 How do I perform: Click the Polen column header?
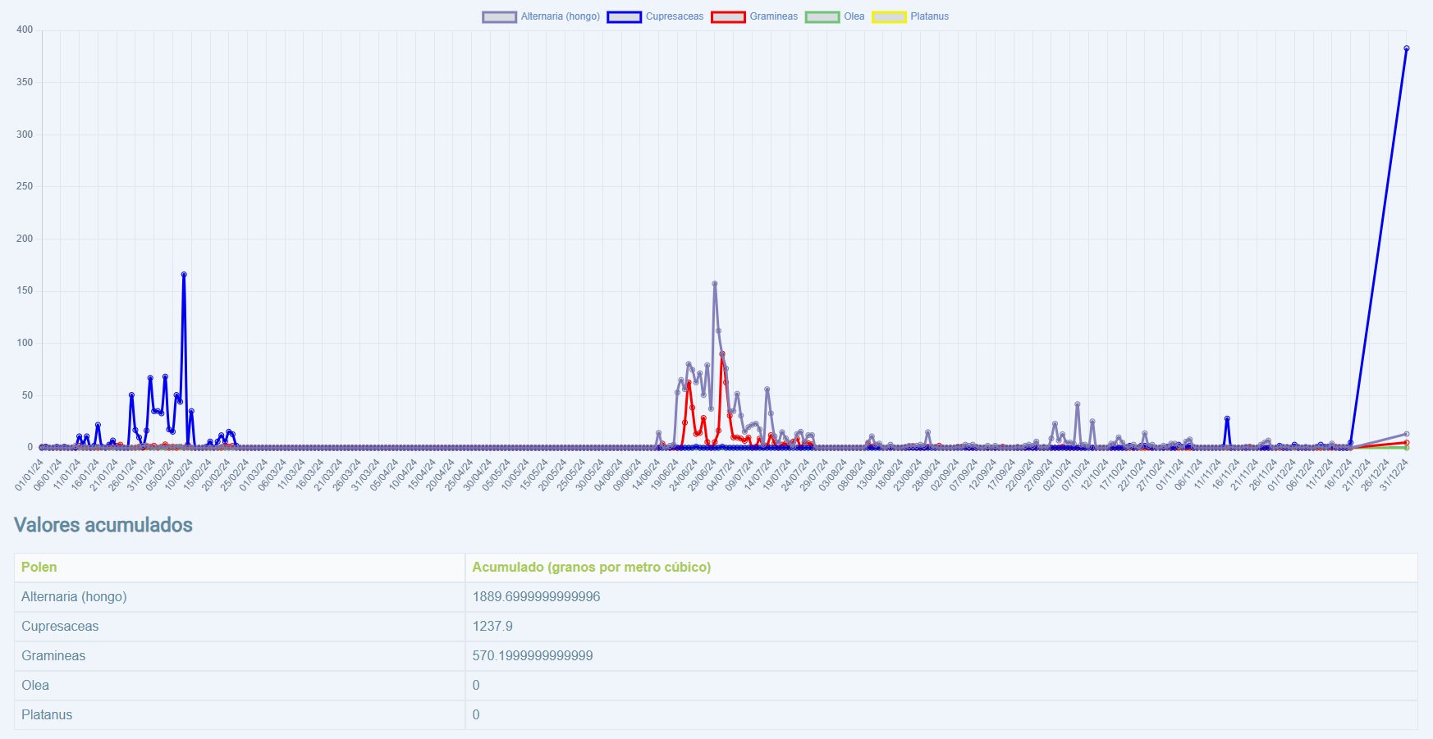coord(39,568)
